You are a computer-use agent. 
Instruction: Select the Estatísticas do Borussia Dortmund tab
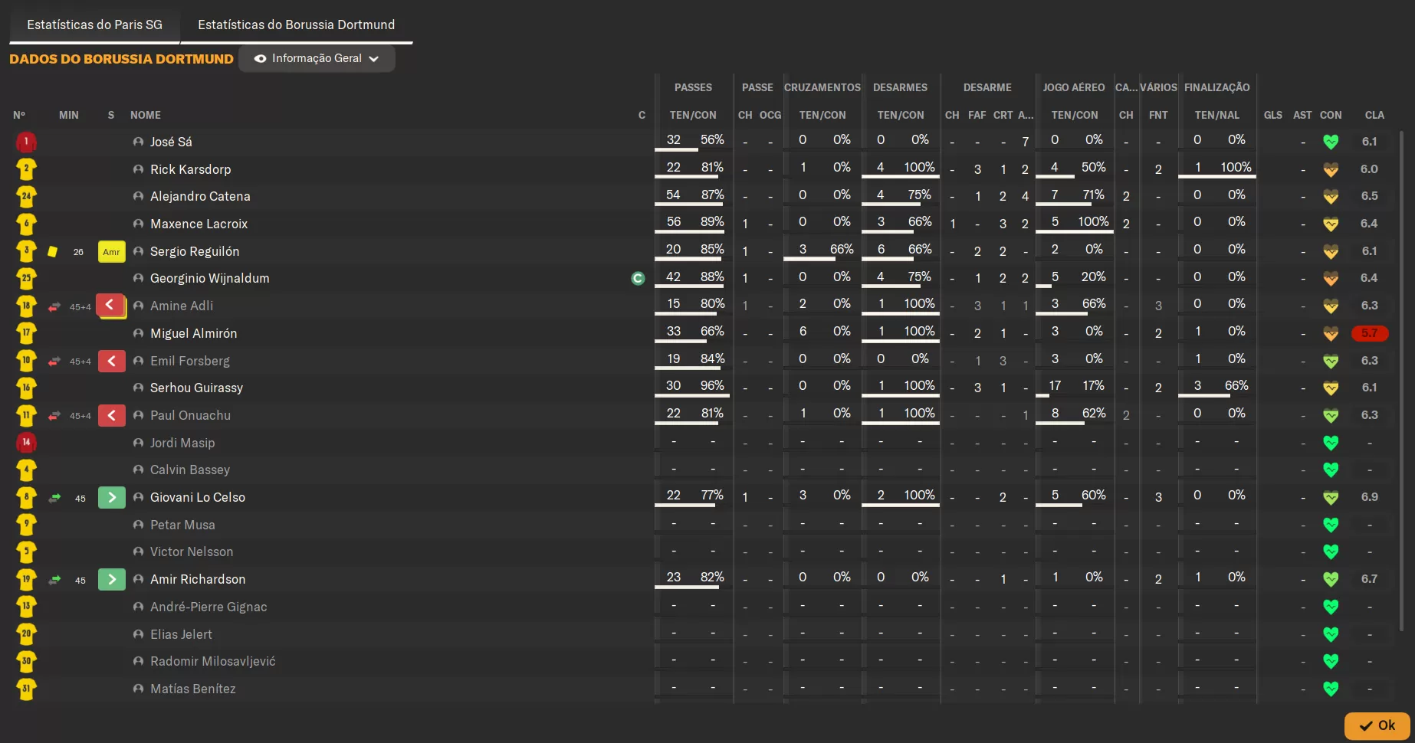(x=296, y=25)
